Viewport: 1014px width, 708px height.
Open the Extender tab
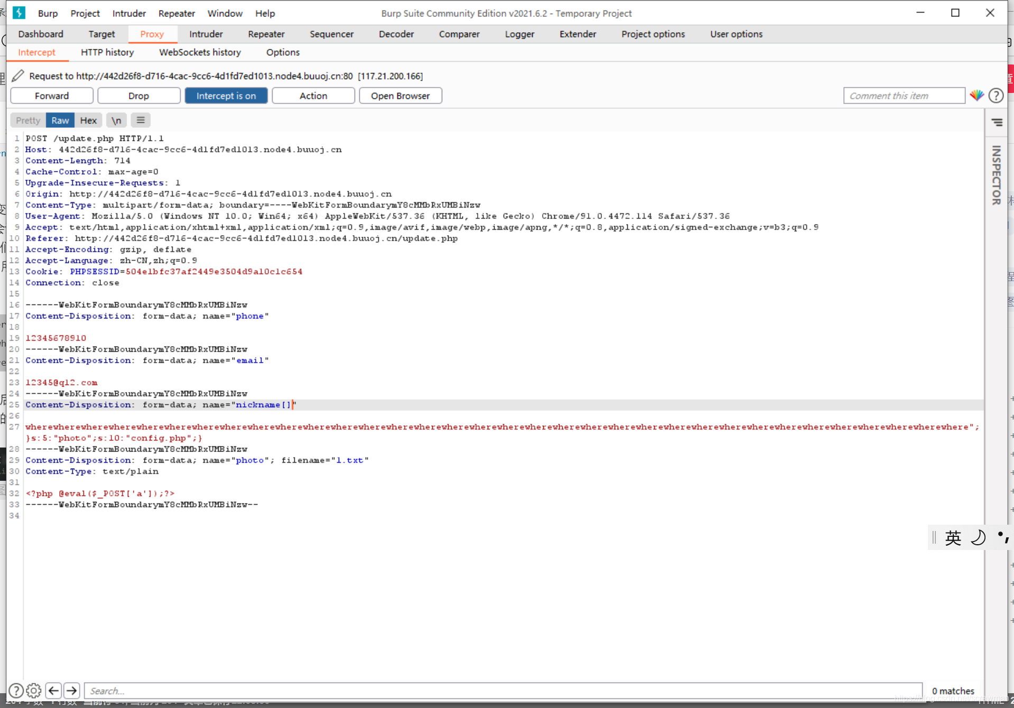[578, 34]
